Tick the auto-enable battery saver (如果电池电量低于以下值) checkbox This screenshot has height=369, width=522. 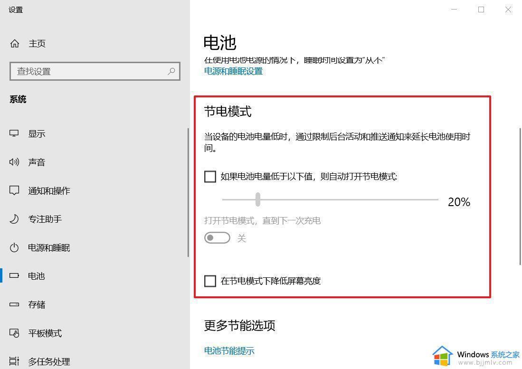(210, 176)
